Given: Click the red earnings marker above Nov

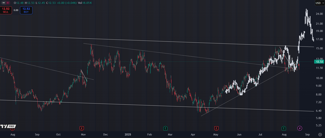Looking at the screenshot, I should tap(82, 128).
